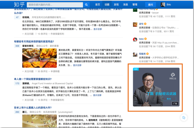Click the 提问 button
Screen dimensions: 194x128
pyautogui.click(x=150, y=5)
